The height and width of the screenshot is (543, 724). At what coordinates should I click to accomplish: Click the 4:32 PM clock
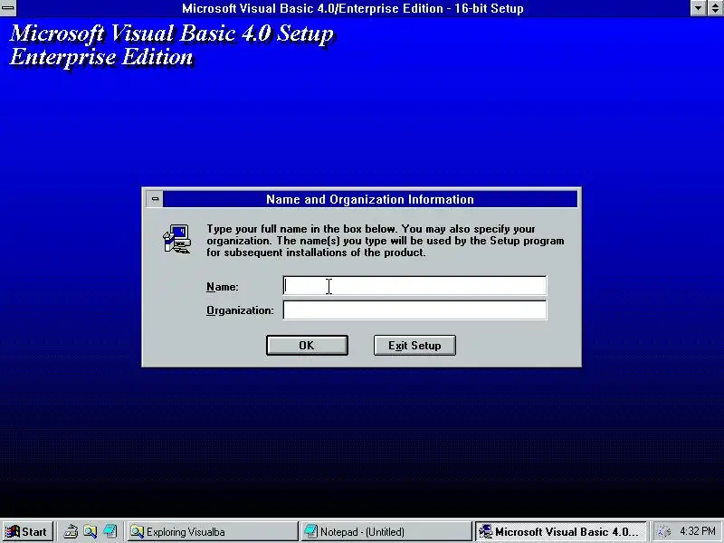tap(698, 531)
